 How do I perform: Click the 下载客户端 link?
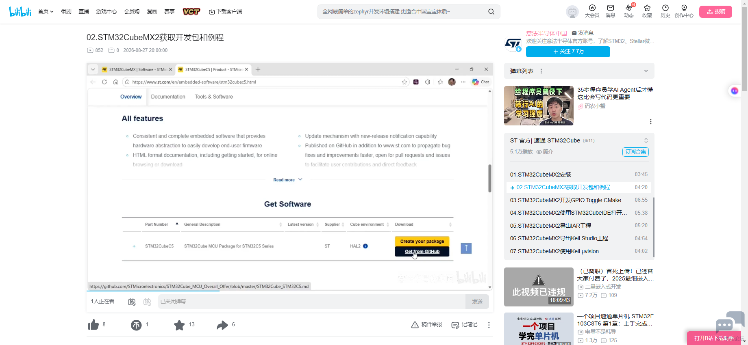point(225,11)
